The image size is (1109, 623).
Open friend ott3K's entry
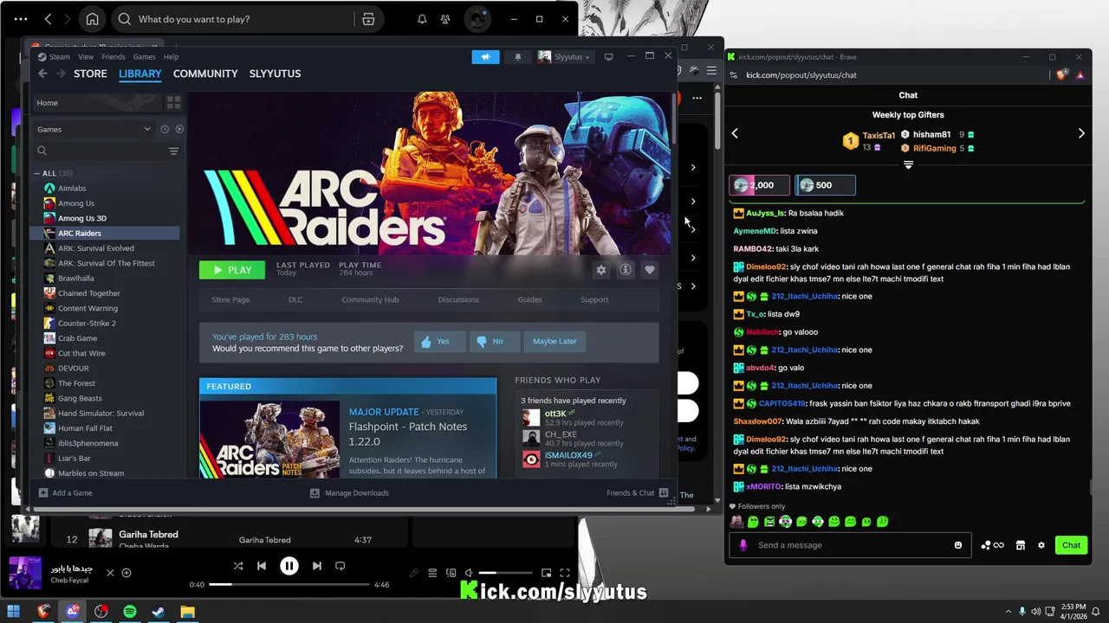[x=587, y=417]
